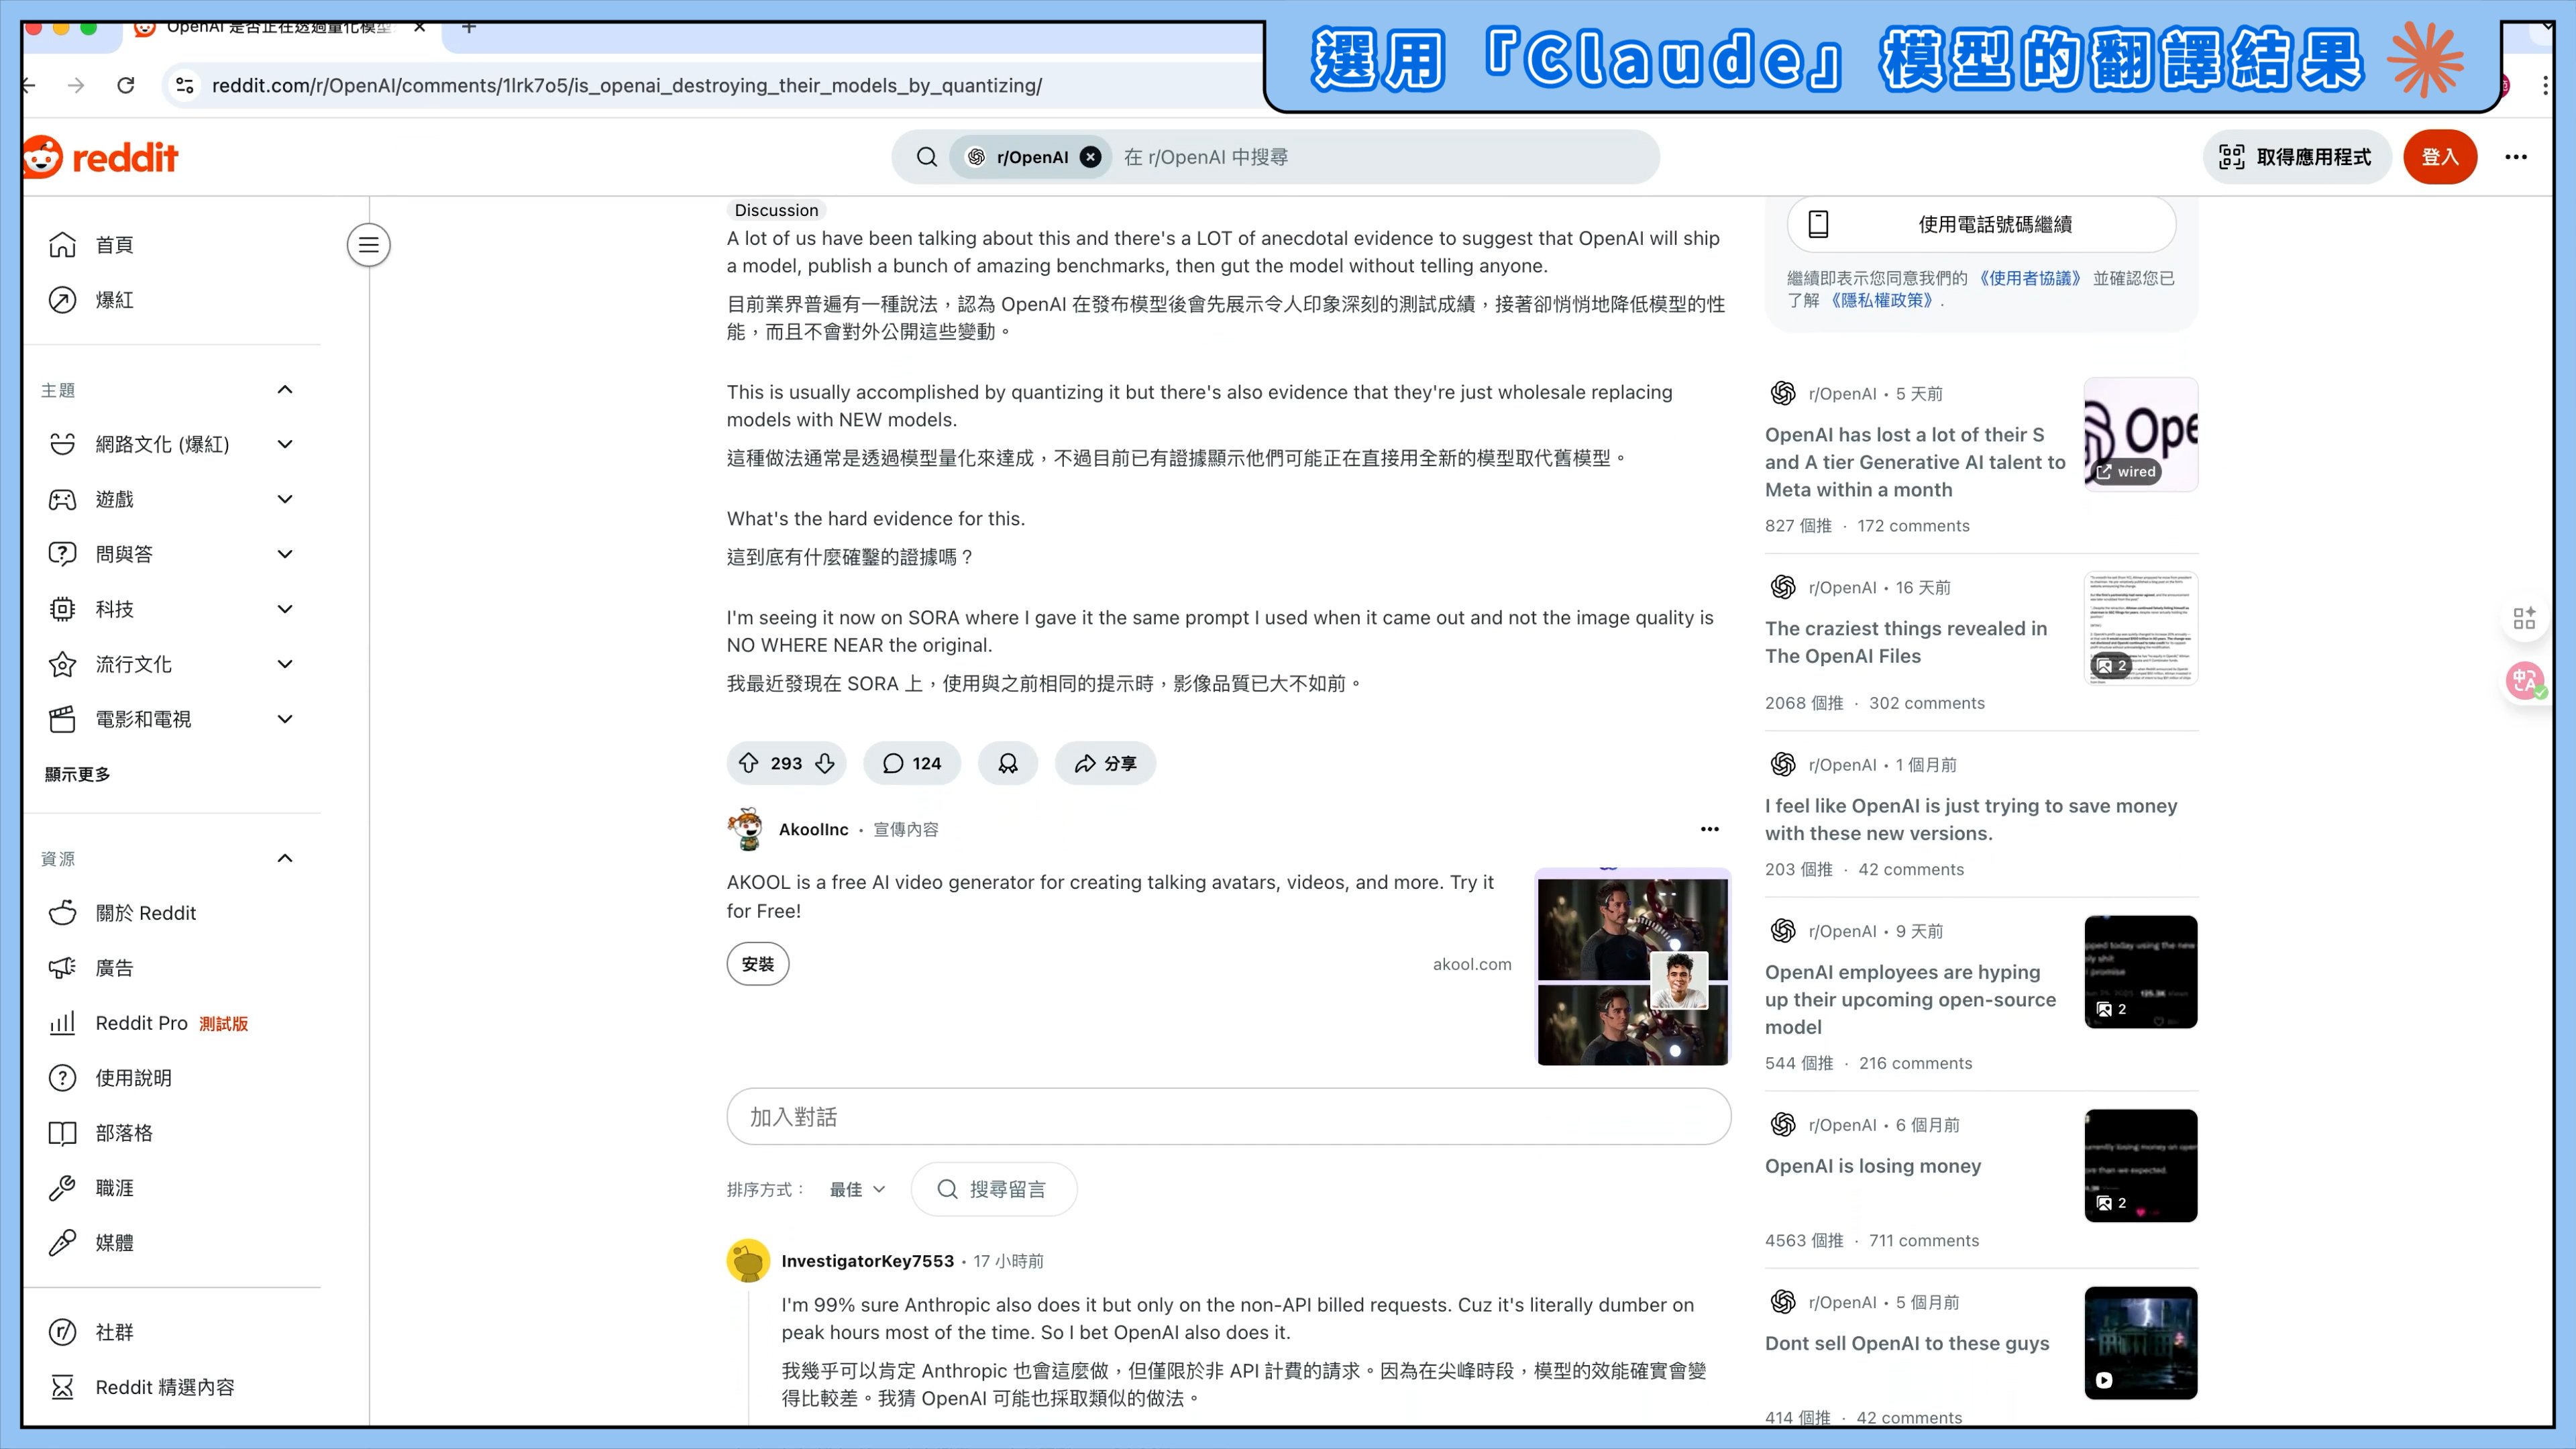
Task: Expand the 問與答 topic
Action: point(285,554)
